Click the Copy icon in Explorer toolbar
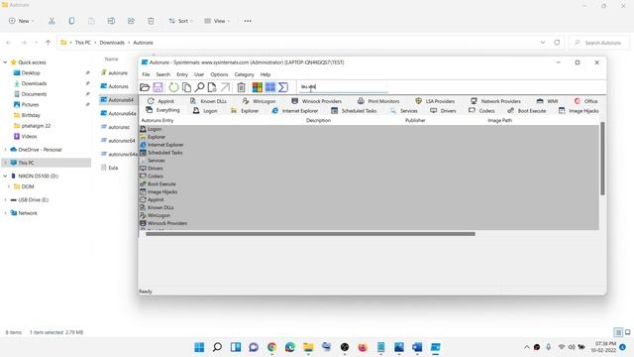 pos(71,21)
